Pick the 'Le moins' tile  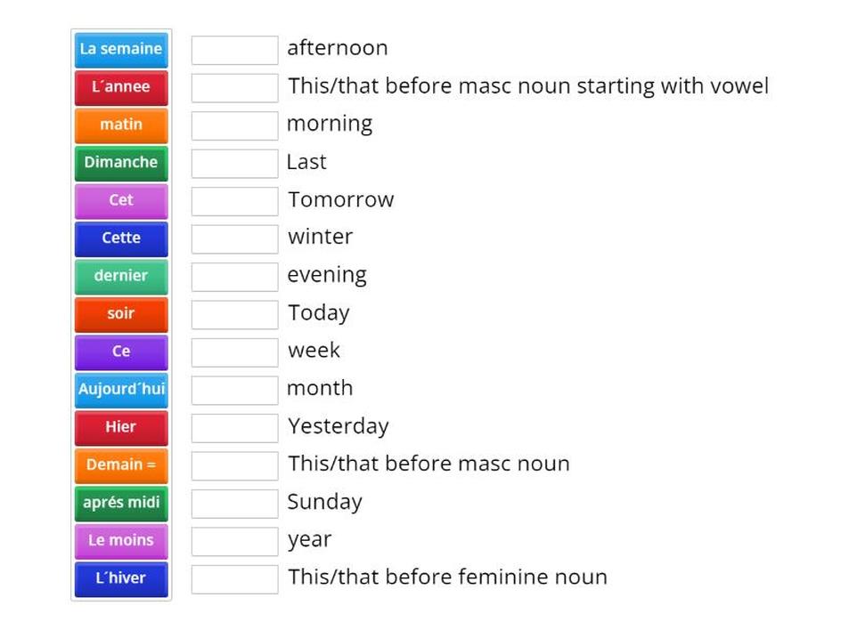[121, 540]
